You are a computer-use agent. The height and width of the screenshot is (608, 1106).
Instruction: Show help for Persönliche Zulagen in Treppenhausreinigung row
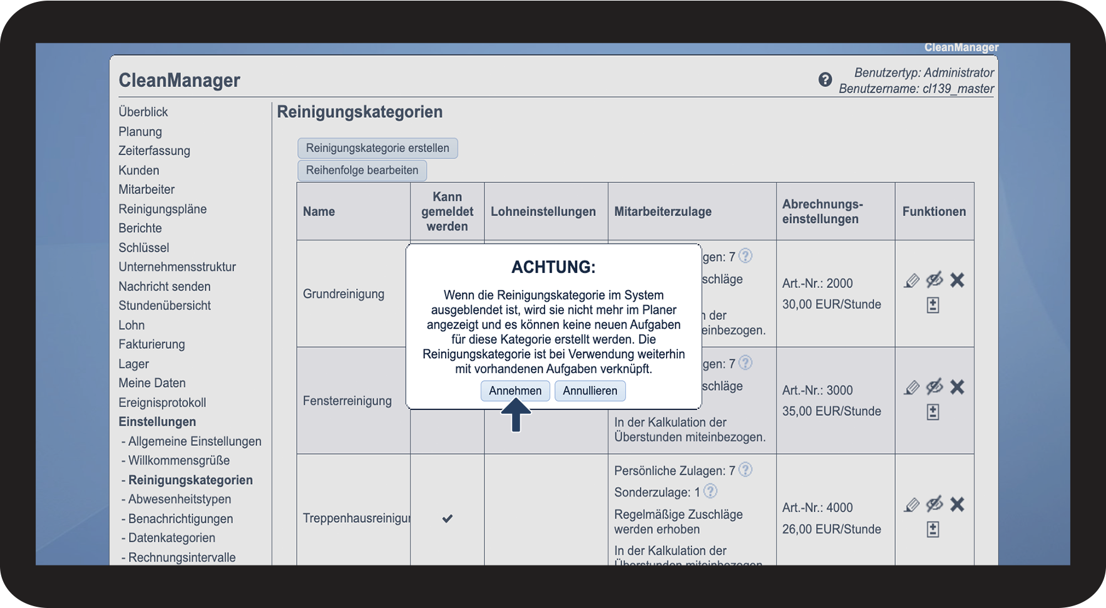coord(745,470)
